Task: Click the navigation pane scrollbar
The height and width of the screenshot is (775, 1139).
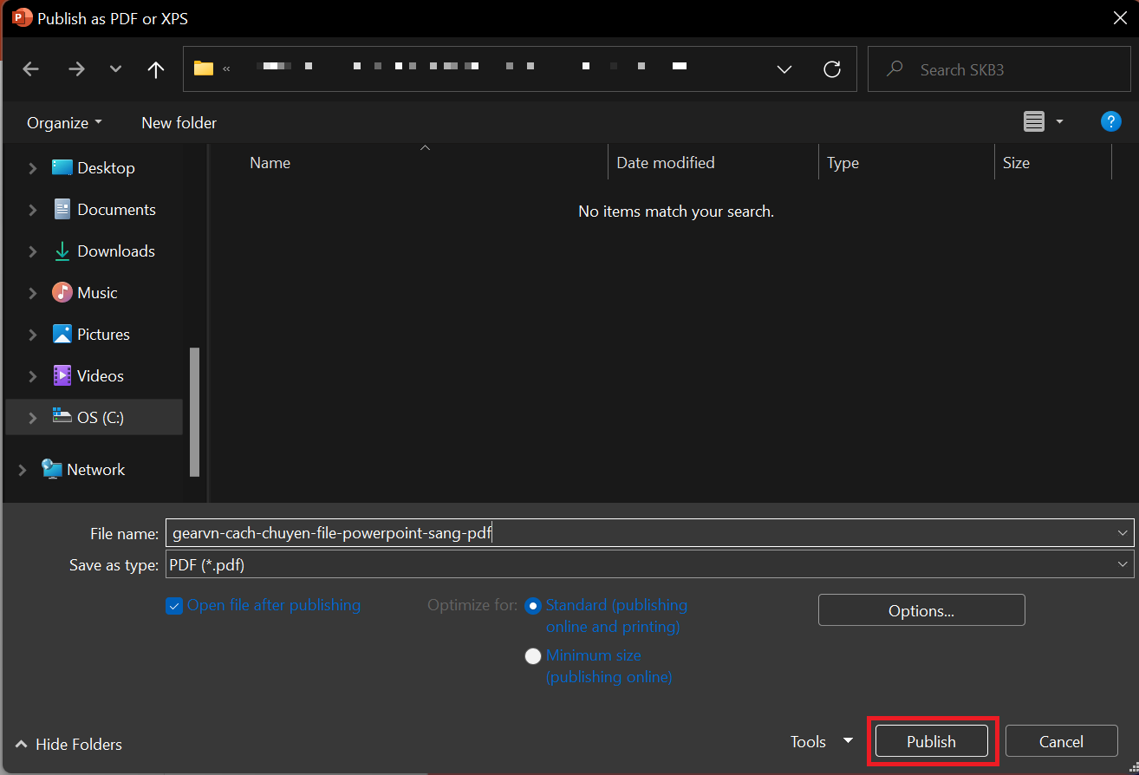Action: [x=195, y=412]
